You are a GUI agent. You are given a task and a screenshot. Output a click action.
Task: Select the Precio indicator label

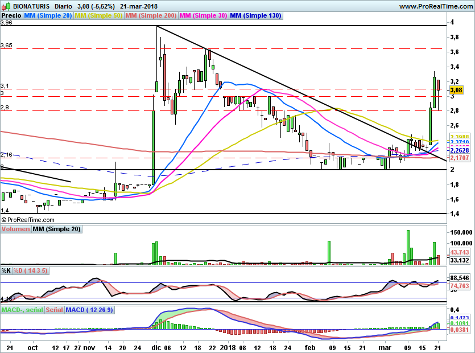pos(11,15)
